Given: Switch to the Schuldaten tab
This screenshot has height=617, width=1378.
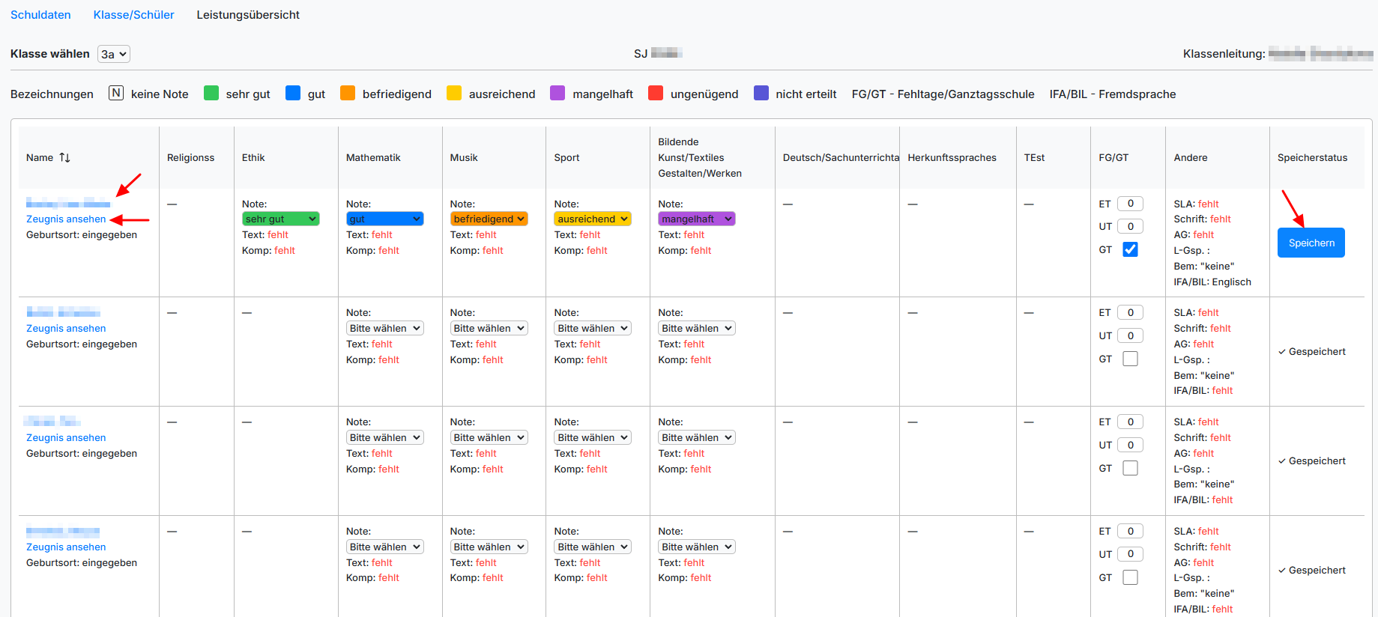Looking at the screenshot, I should [40, 15].
